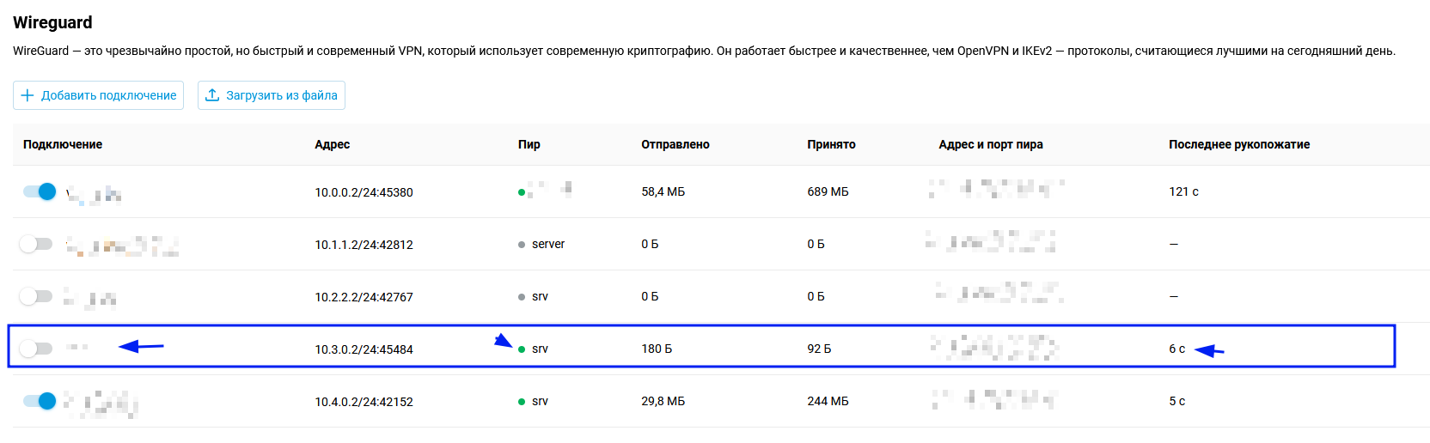This screenshot has height=443, width=1430.
Task: Select the peer named server
Action: [x=547, y=245]
